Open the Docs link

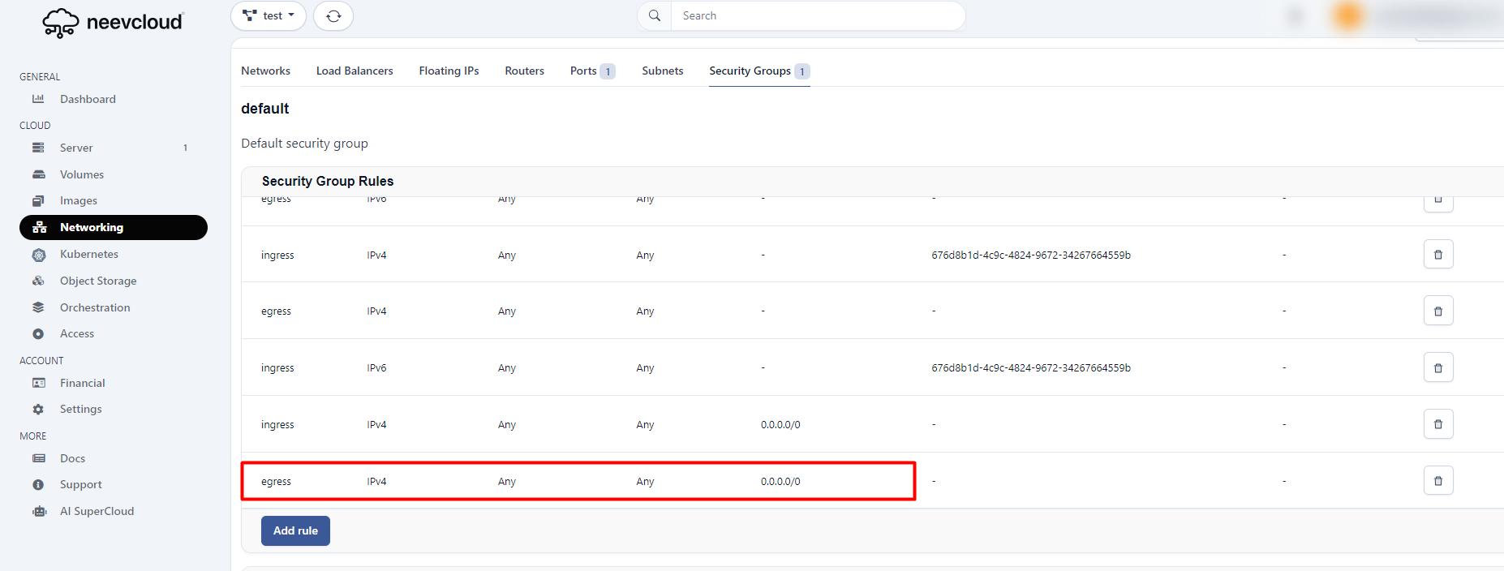[x=72, y=458]
